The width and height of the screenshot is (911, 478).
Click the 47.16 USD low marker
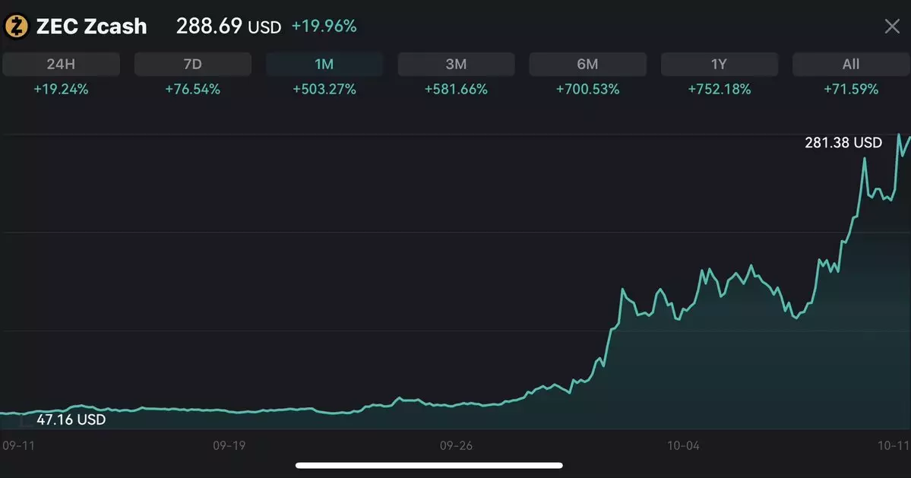[x=71, y=419]
